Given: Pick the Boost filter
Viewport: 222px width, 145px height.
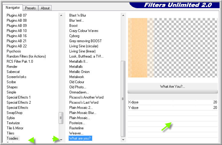Looking at the screenshot, I should tap(73, 26).
